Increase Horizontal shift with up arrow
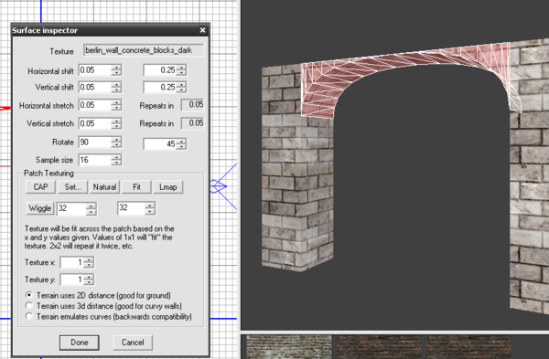Viewport: 549px width, 359px height. pos(116,67)
